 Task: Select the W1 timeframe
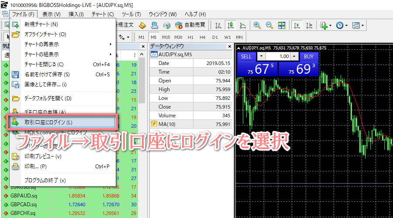pos(228,37)
